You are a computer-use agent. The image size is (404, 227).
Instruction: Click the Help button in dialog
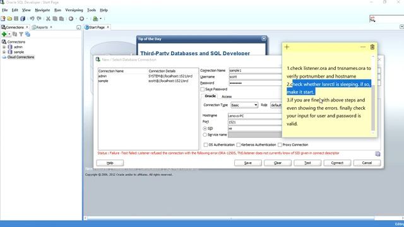tap(110, 163)
